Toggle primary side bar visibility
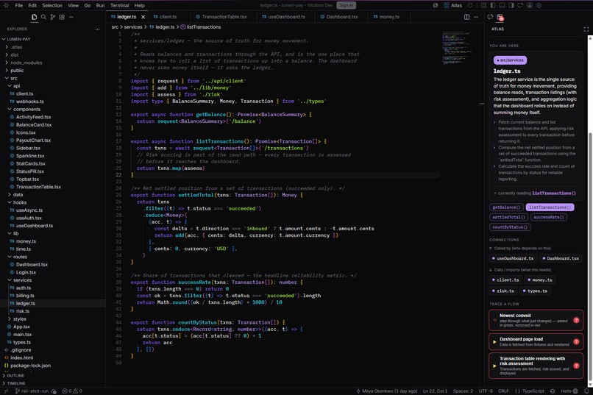 (x=493, y=5)
